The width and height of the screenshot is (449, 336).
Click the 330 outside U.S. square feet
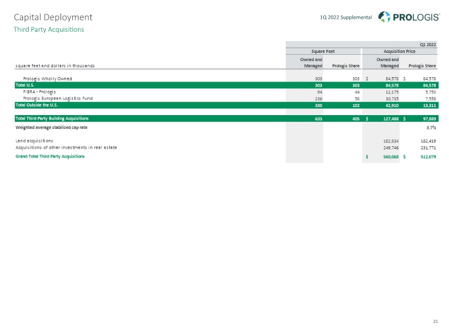(x=319, y=105)
